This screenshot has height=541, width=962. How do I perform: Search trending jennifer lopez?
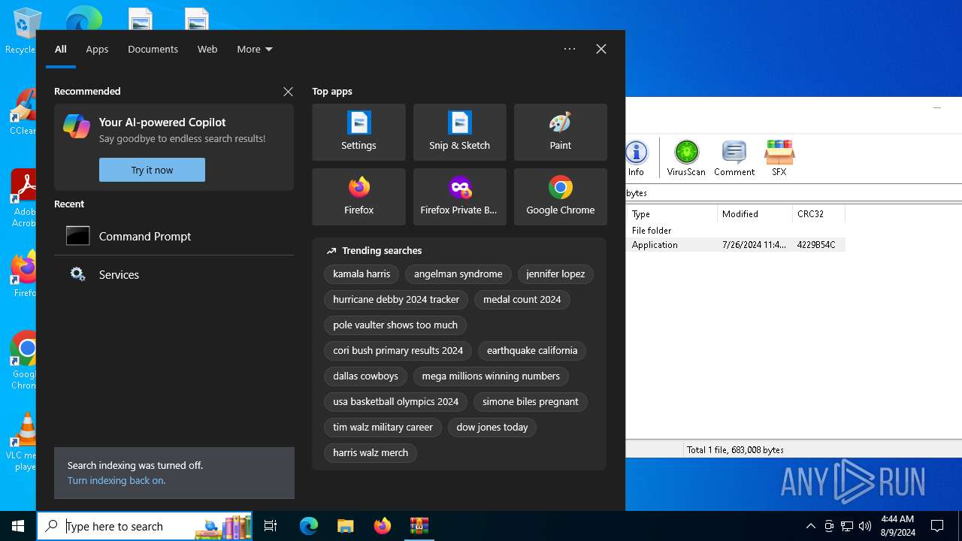(555, 274)
